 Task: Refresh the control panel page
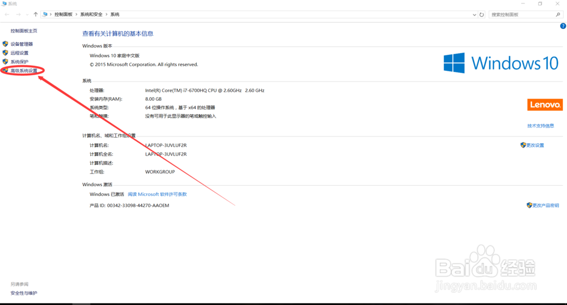tap(481, 15)
